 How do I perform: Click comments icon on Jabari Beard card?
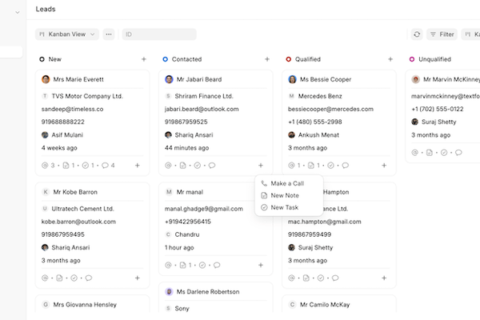tap(212, 166)
